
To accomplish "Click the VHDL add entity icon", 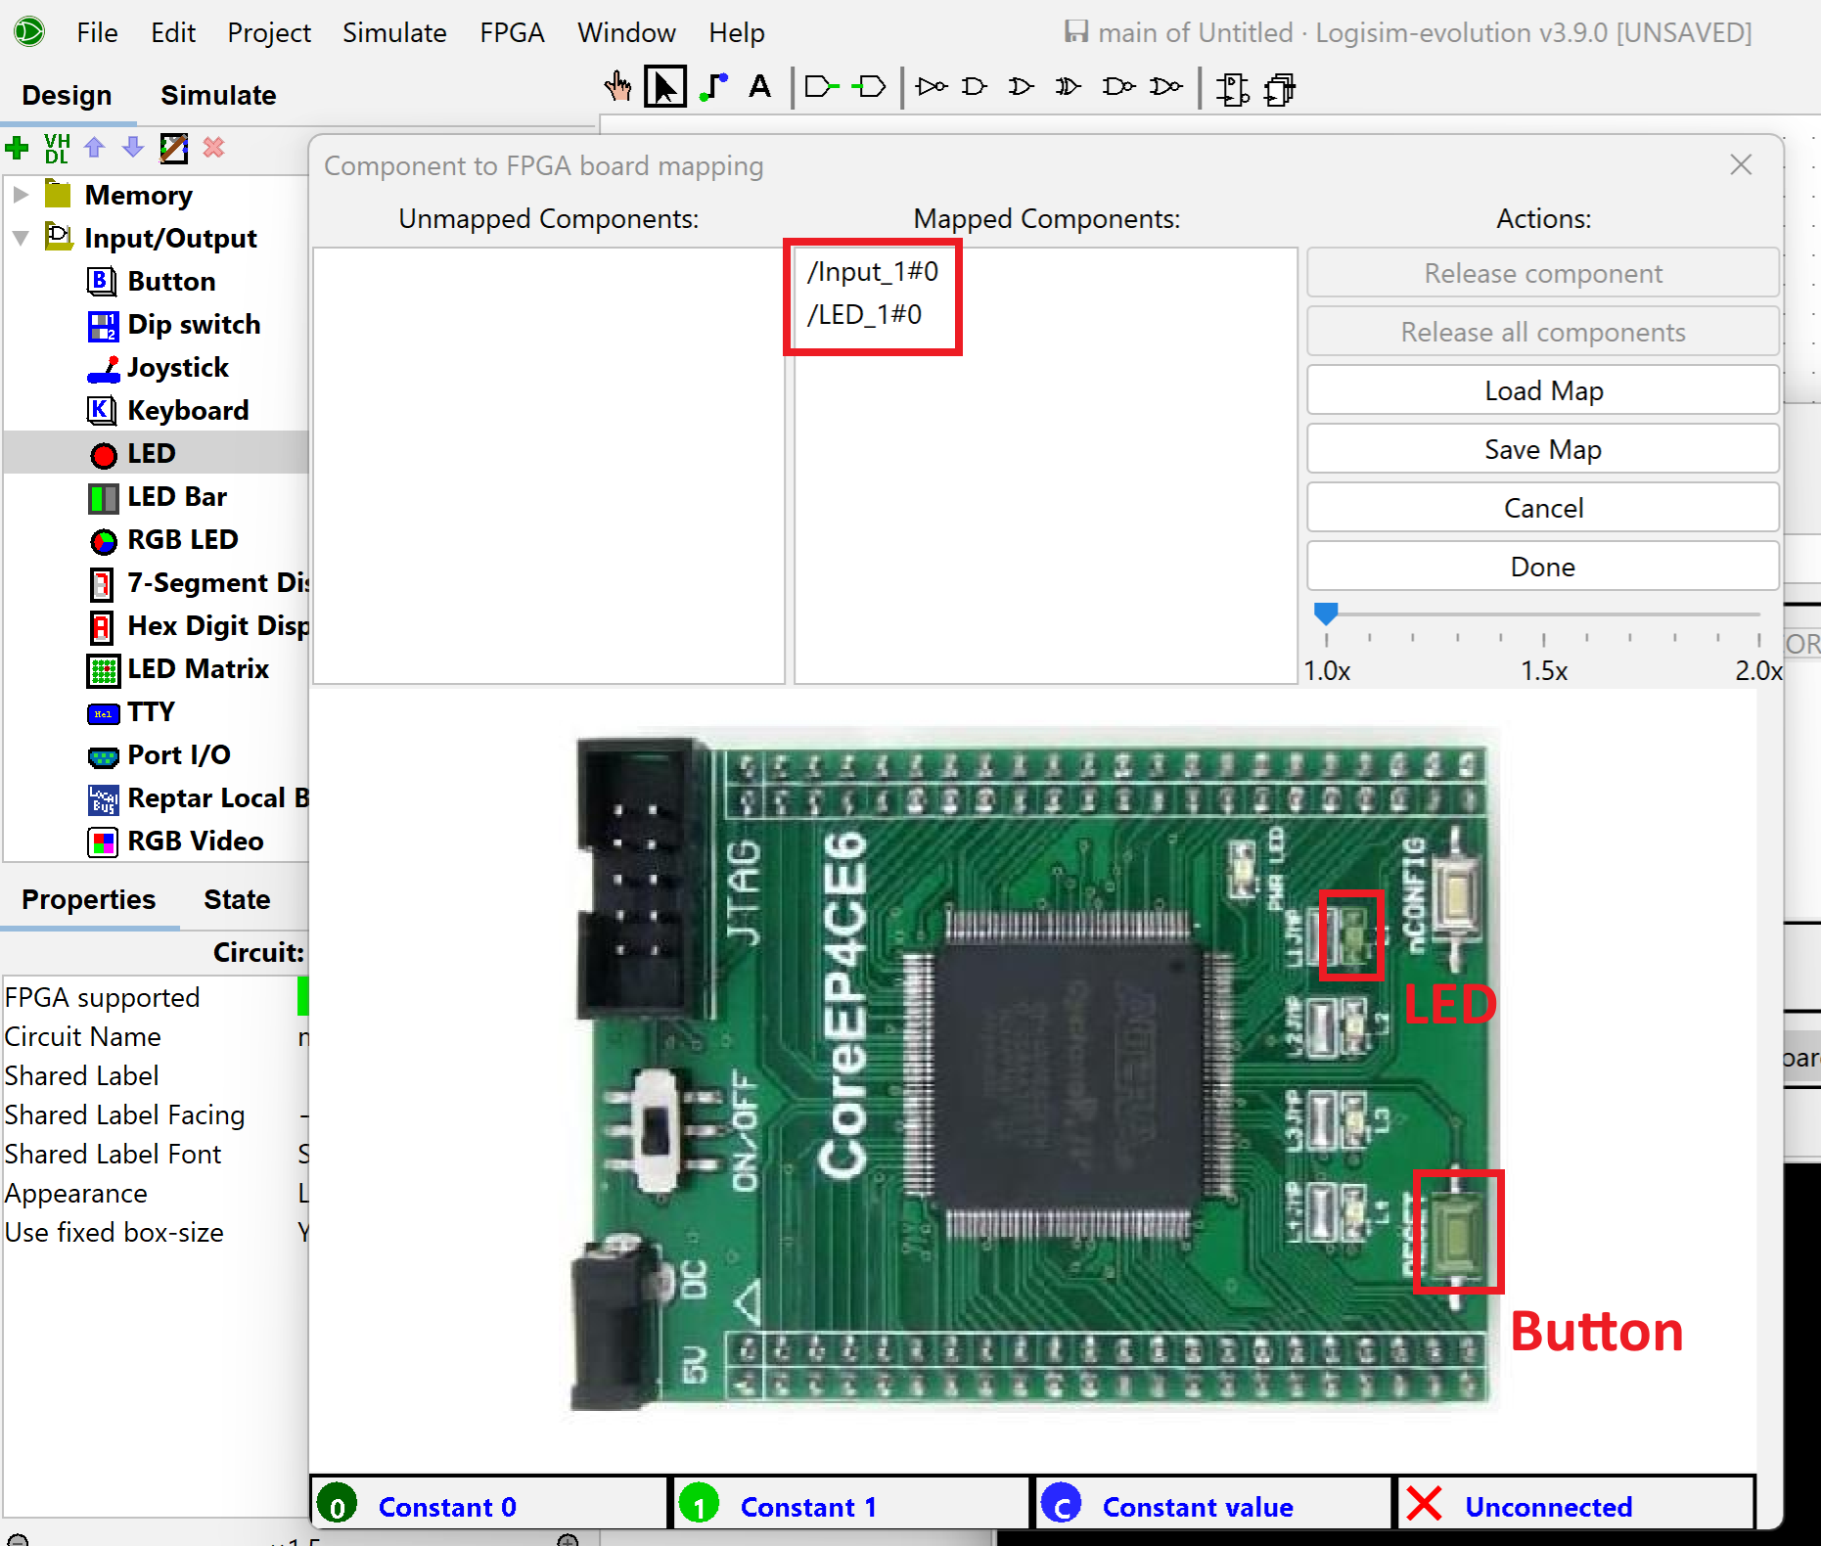I will pyautogui.click(x=57, y=148).
